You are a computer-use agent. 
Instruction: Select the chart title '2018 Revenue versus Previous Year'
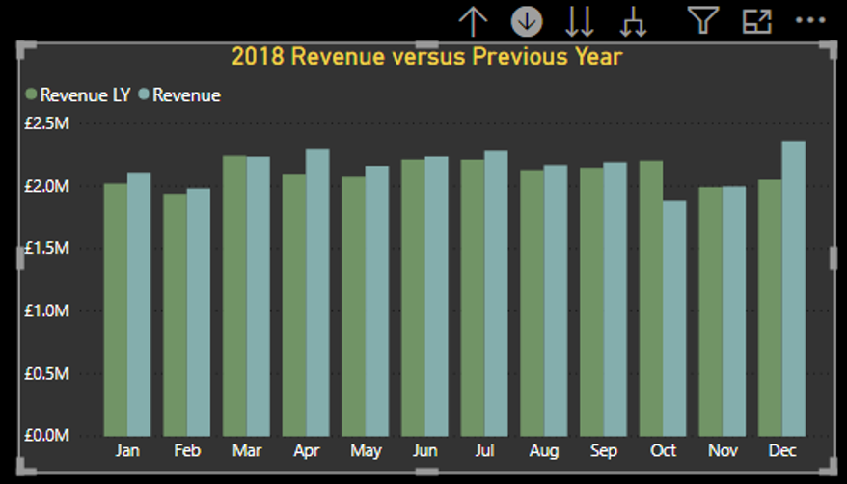click(x=426, y=56)
